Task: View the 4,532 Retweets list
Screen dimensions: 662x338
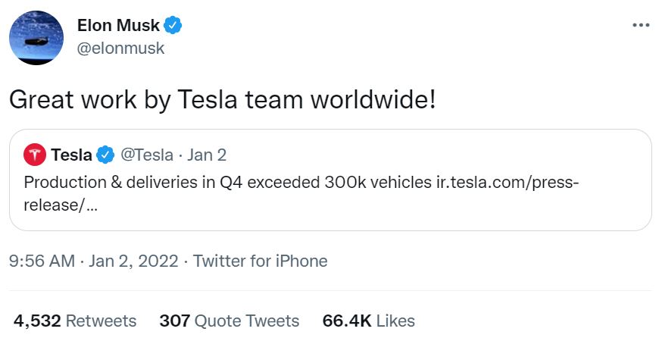Action: click(75, 321)
